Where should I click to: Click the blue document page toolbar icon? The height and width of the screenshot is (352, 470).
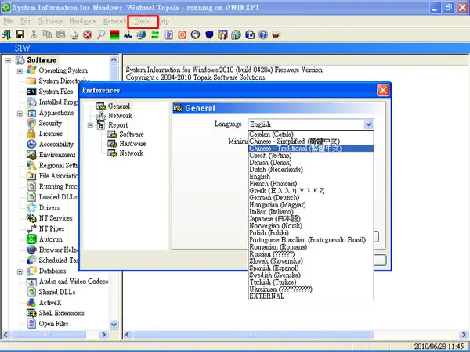(168, 34)
